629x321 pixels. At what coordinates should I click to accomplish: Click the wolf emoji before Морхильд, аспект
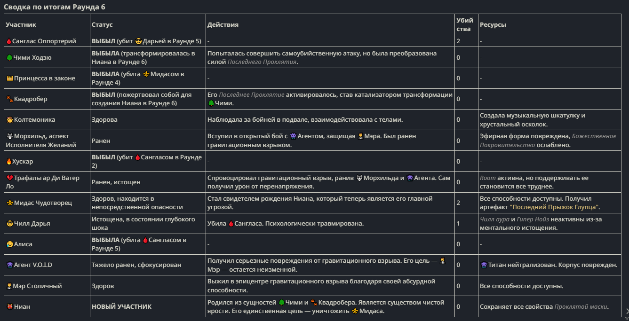(x=9, y=136)
